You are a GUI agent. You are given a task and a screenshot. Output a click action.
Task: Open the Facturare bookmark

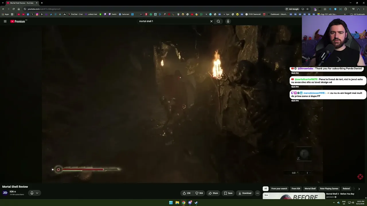[x=124, y=14]
